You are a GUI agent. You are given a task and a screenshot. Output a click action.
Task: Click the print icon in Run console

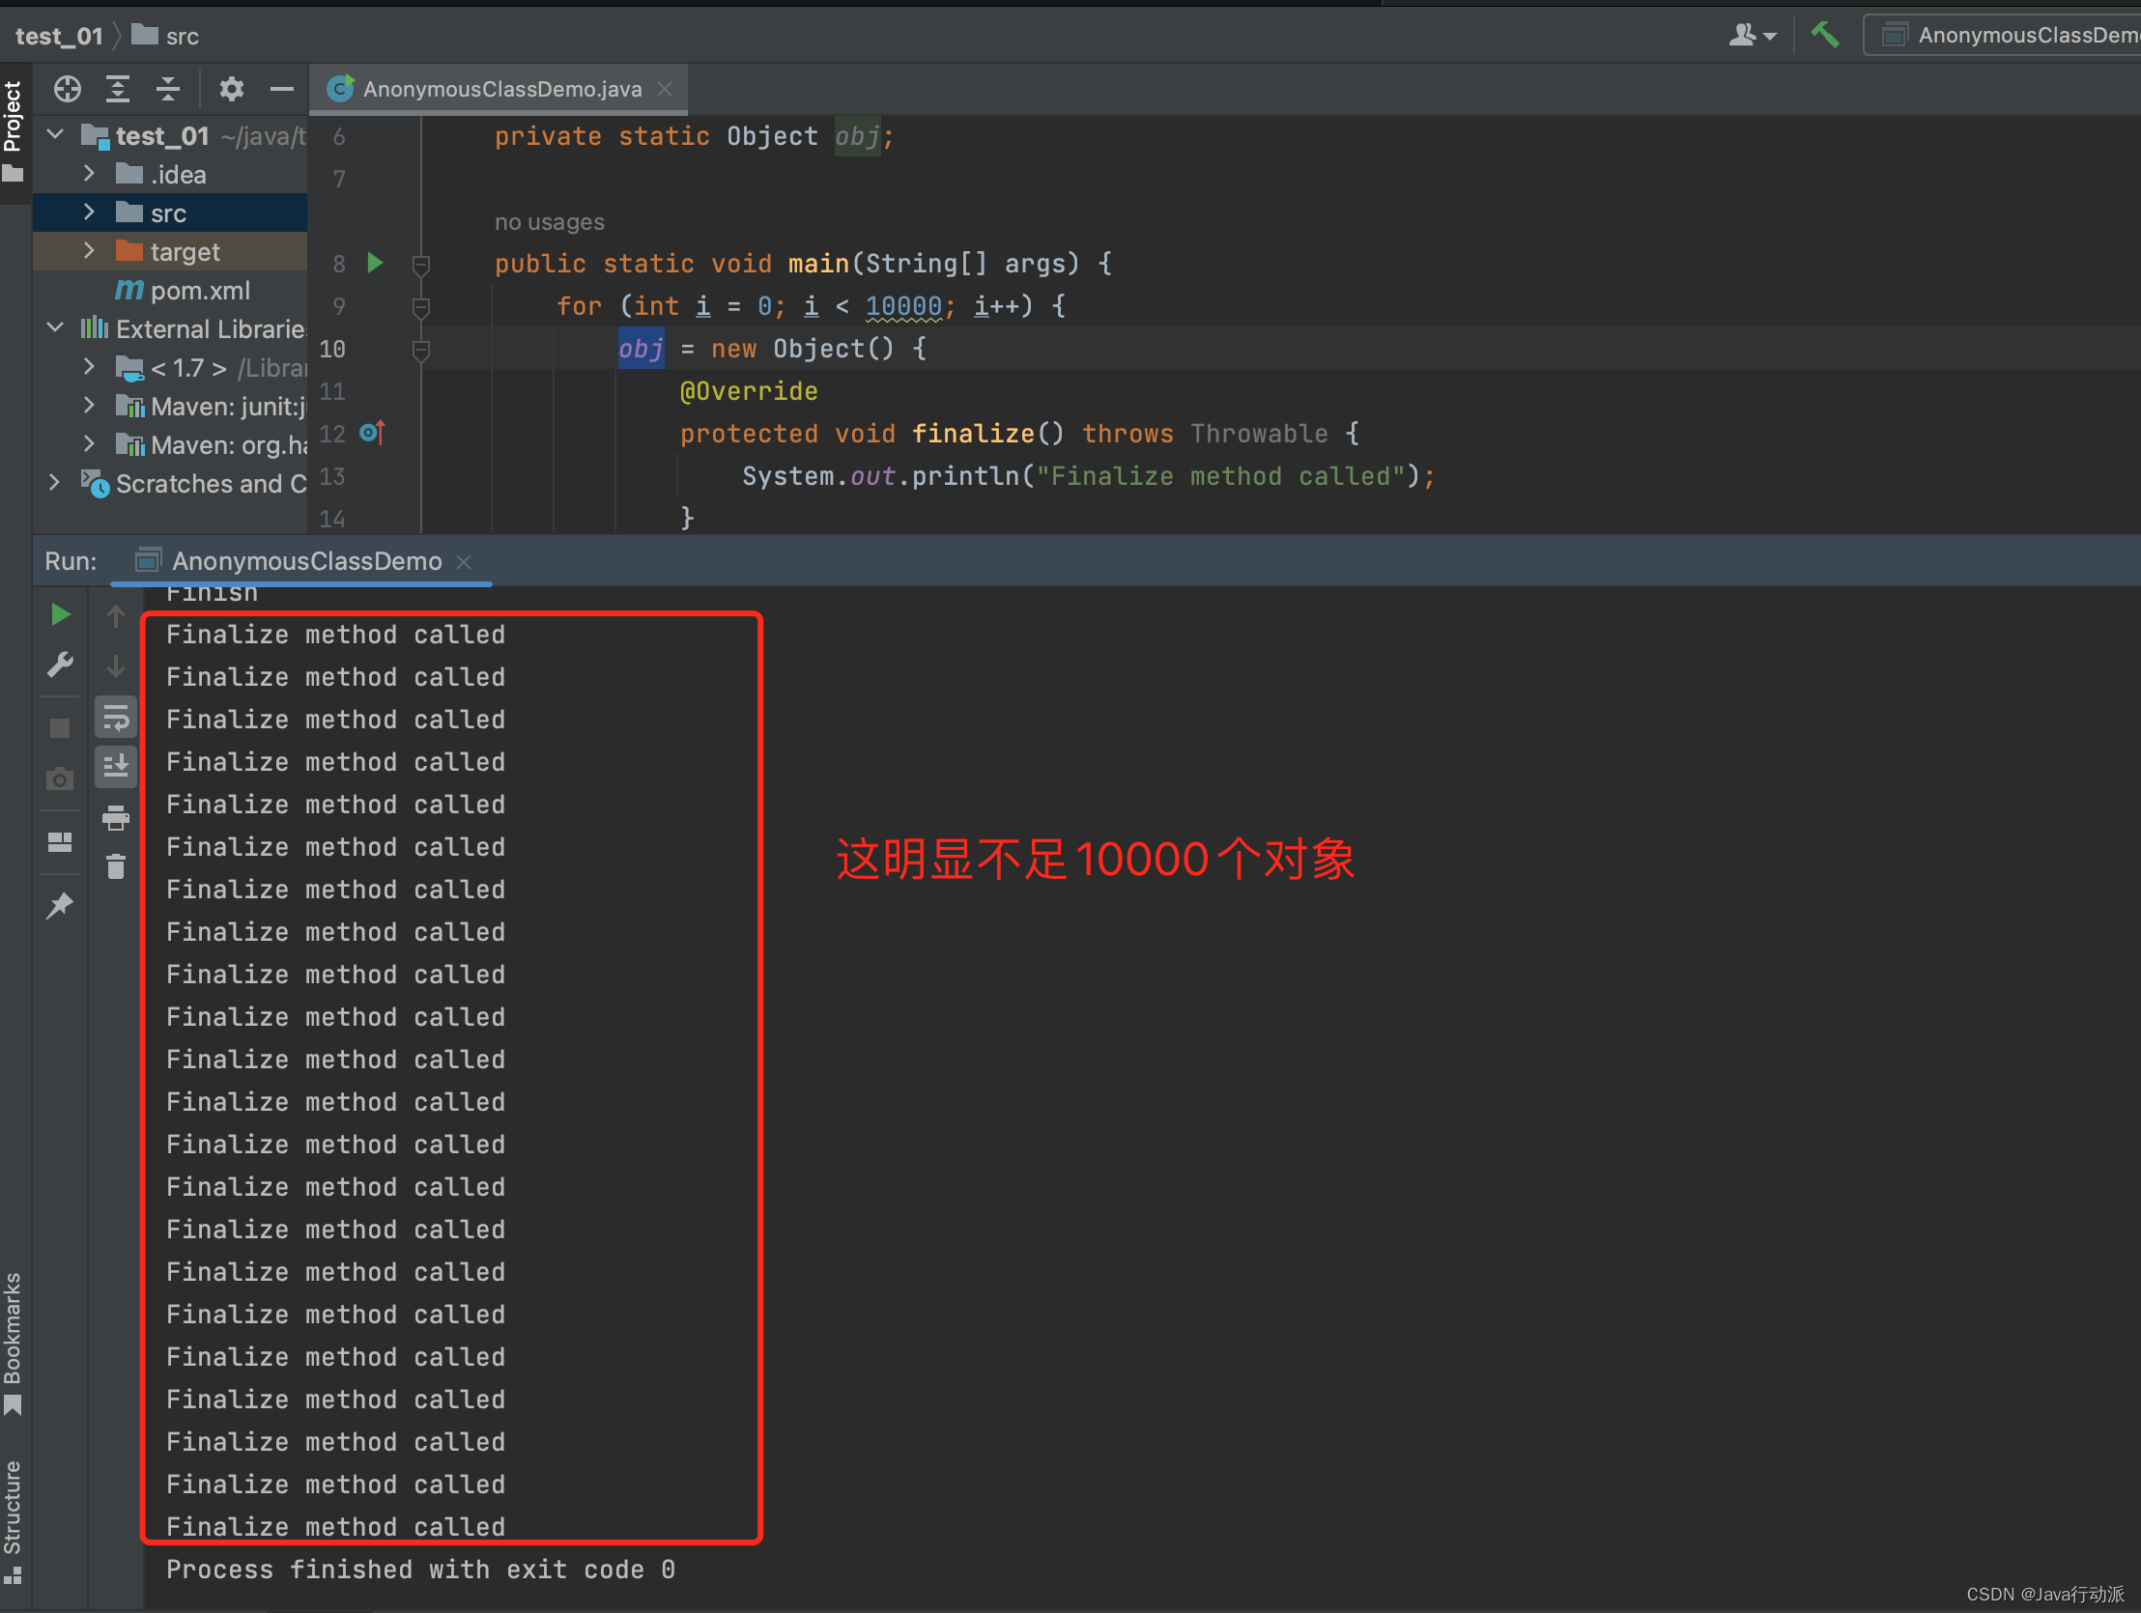click(116, 819)
